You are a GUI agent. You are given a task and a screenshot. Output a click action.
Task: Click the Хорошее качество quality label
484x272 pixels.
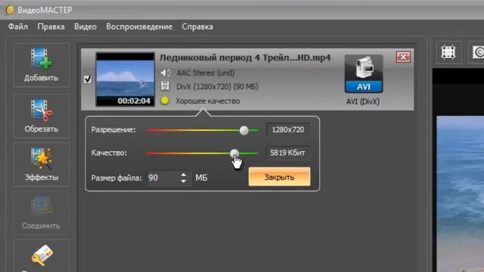[208, 100]
